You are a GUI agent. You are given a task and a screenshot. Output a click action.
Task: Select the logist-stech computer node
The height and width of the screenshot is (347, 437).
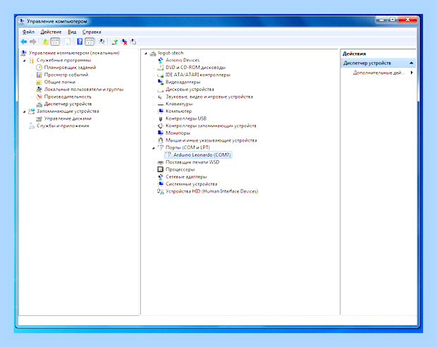pyautogui.click(x=171, y=53)
